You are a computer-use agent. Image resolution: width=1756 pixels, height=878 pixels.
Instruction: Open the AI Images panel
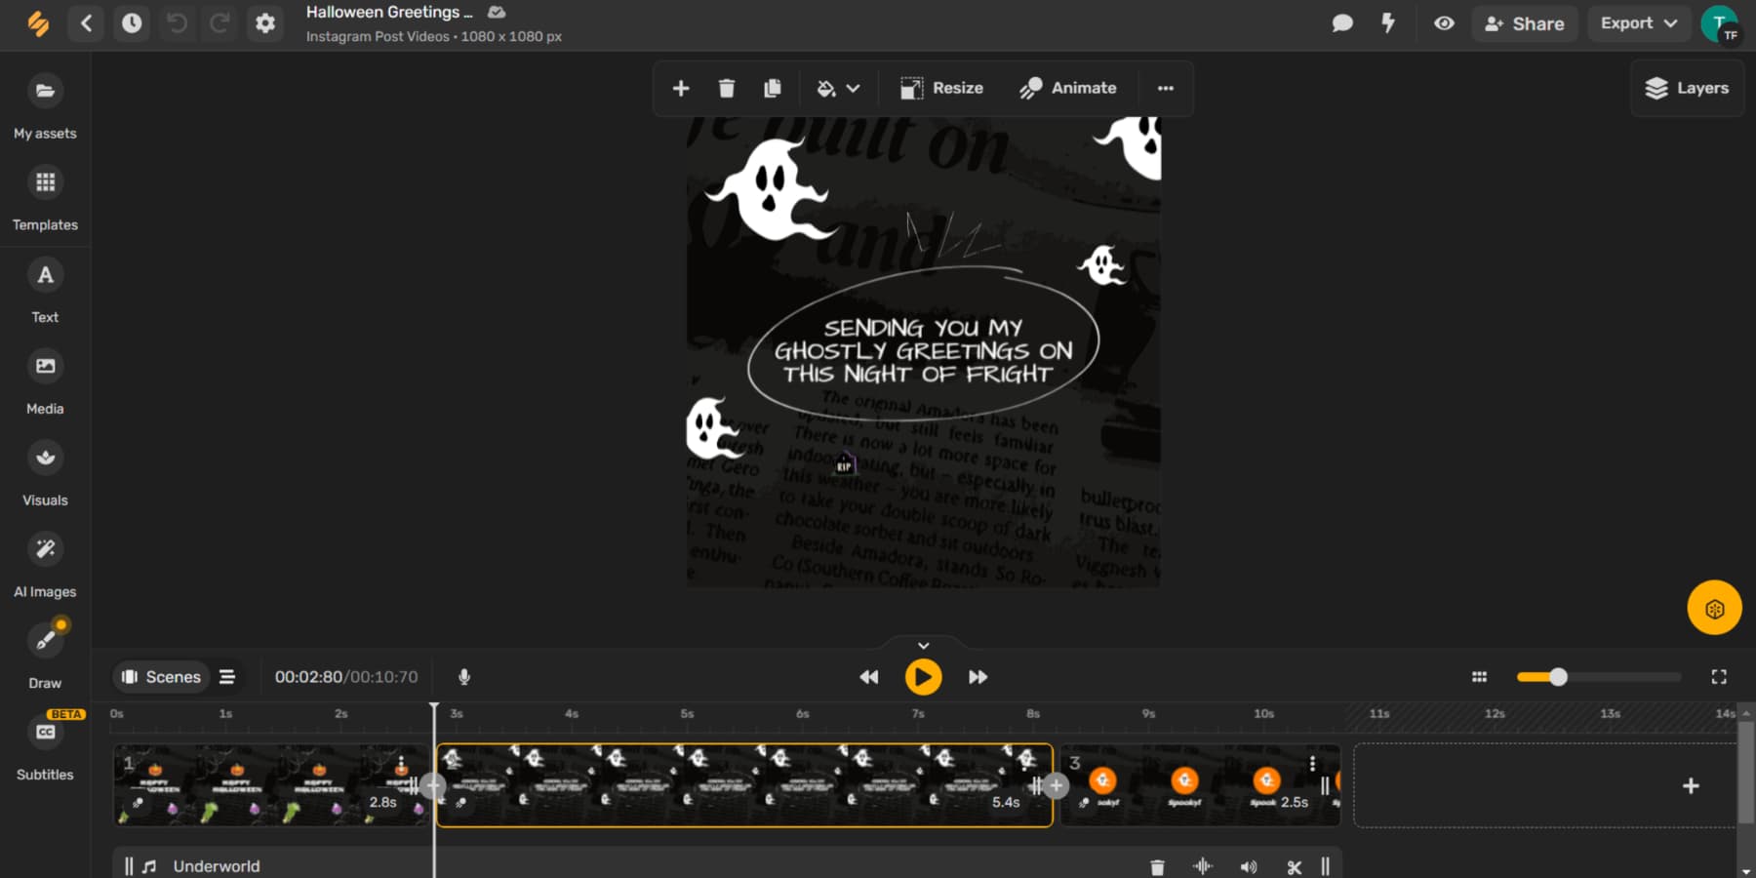pyautogui.click(x=44, y=561)
